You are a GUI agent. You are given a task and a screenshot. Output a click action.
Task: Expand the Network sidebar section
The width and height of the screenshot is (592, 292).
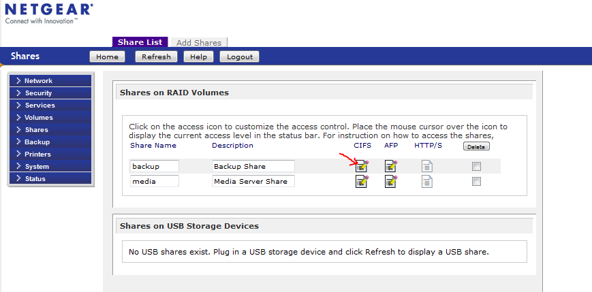point(50,81)
